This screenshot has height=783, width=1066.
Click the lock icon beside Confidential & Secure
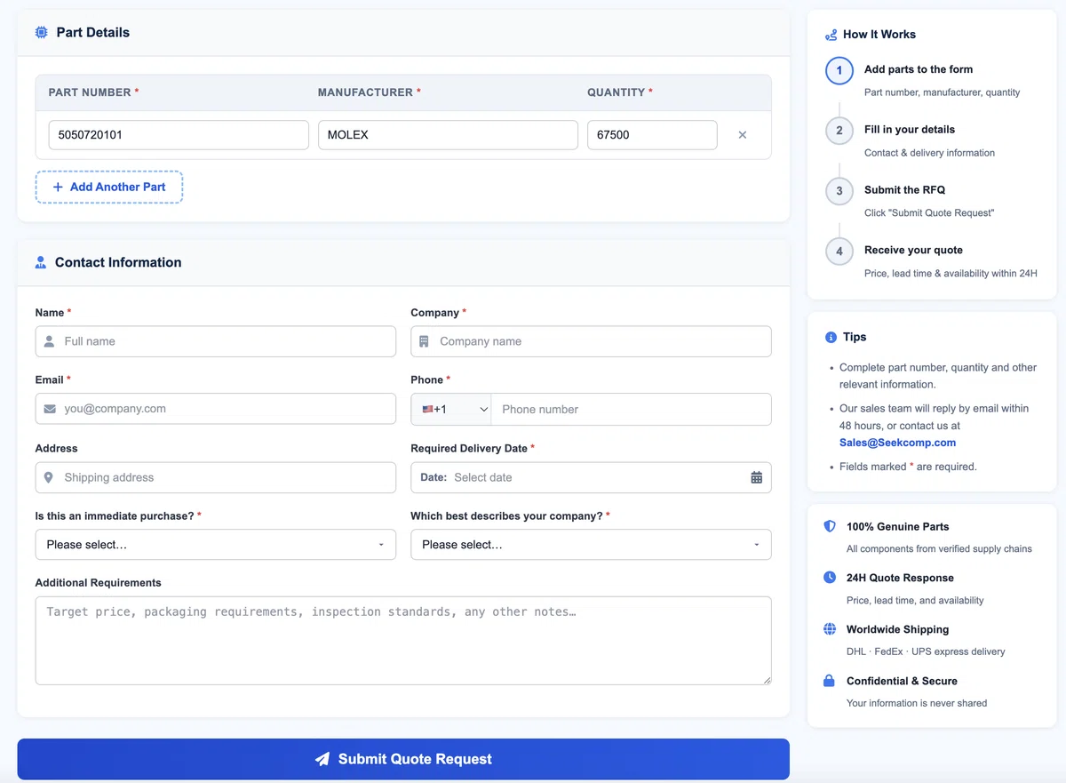click(x=830, y=681)
